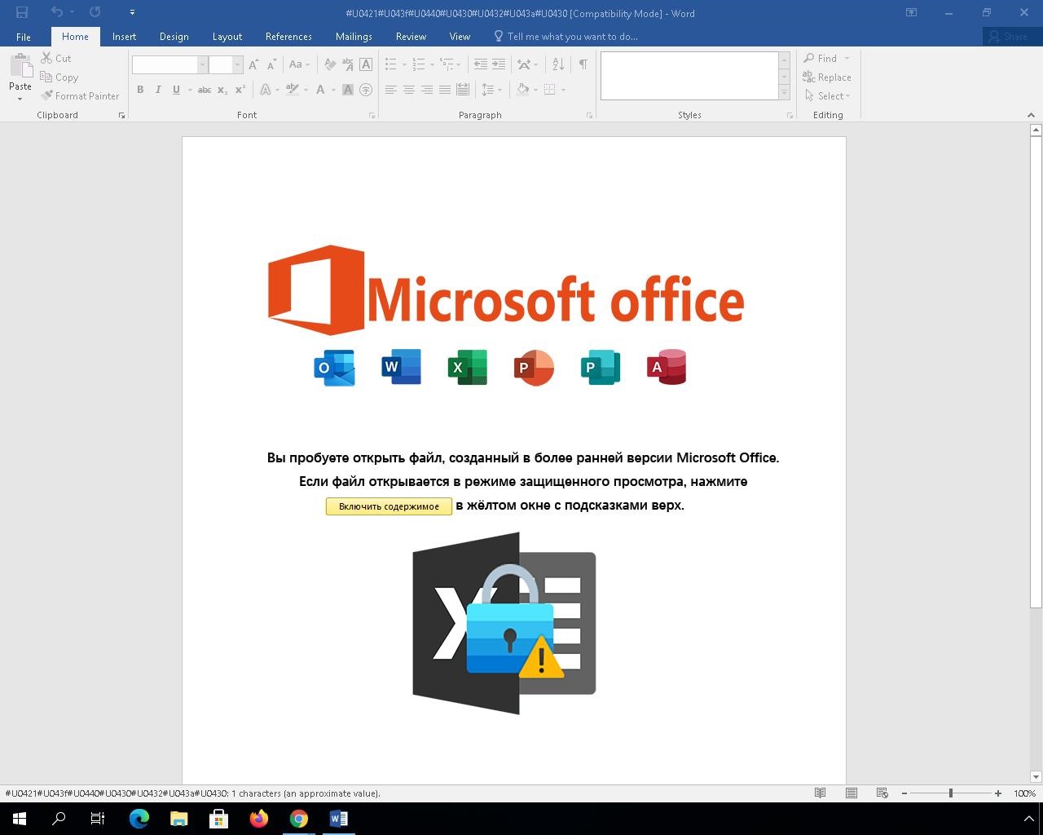Open Change Case dropdown

pyautogui.click(x=299, y=64)
